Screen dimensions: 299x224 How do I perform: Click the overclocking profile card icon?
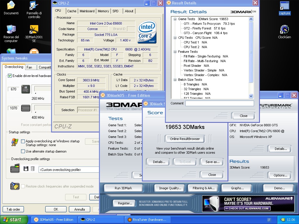pyautogui.click(x=15, y=168)
